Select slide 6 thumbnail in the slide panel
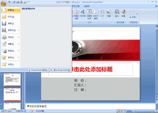The height and width of the screenshot is (113, 158). tap(12, 106)
